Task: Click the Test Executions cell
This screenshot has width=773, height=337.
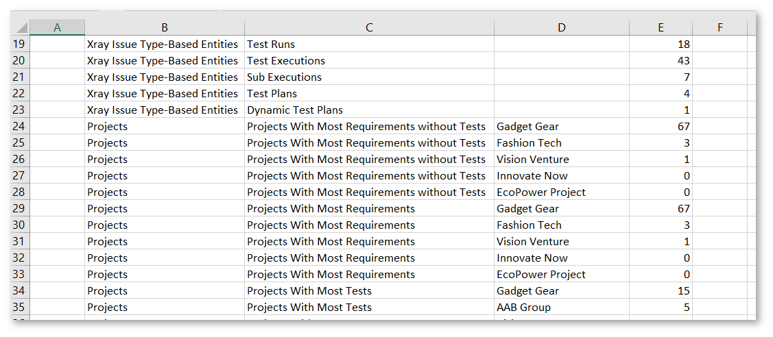Action: click(369, 60)
